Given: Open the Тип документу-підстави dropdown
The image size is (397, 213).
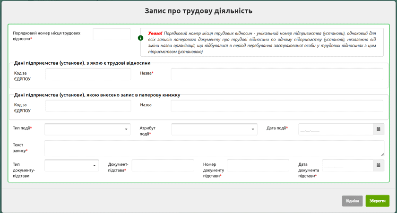Looking at the screenshot, I should (71, 165).
